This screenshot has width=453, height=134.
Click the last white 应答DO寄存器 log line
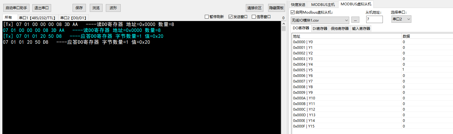pos(76,42)
